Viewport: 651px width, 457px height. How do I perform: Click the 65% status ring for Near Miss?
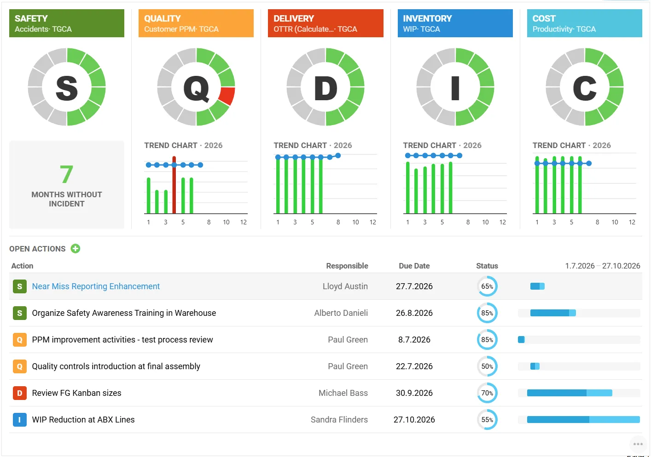pyautogui.click(x=487, y=286)
